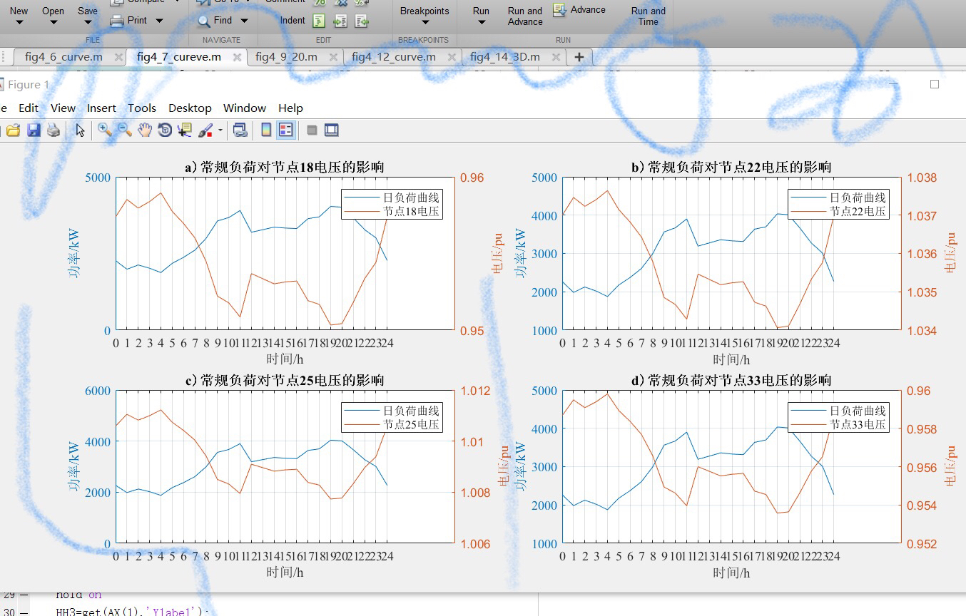
Task: Select the Data Cursor tool
Action: (x=183, y=130)
